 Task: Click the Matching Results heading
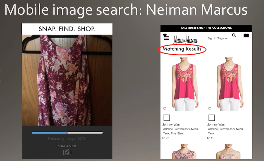point(182,49)
